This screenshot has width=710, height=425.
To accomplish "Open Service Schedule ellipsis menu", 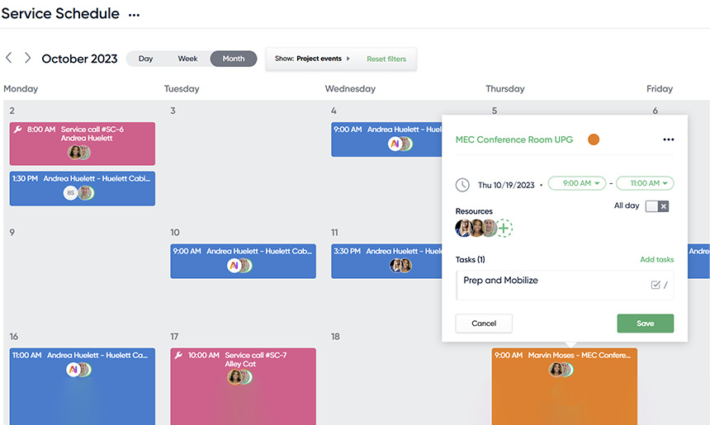I will tap(134, 15).
